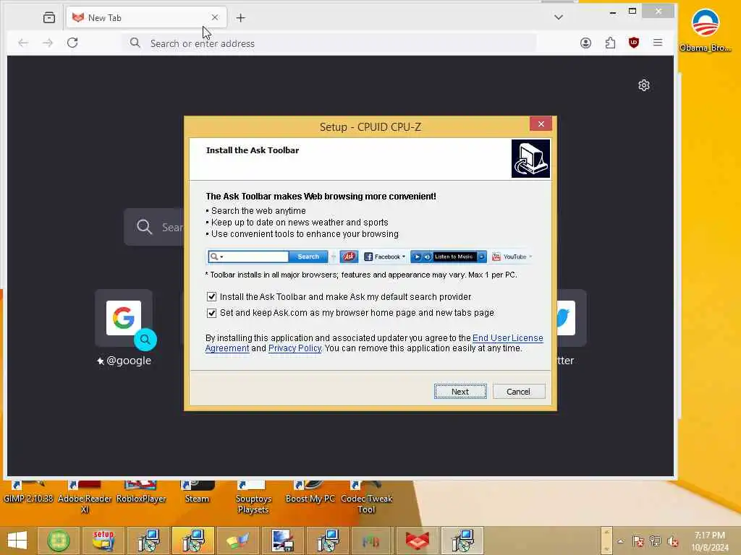Focus the Search or enter address bar
This screenshot has width=741, height=555.
(329, 43)
